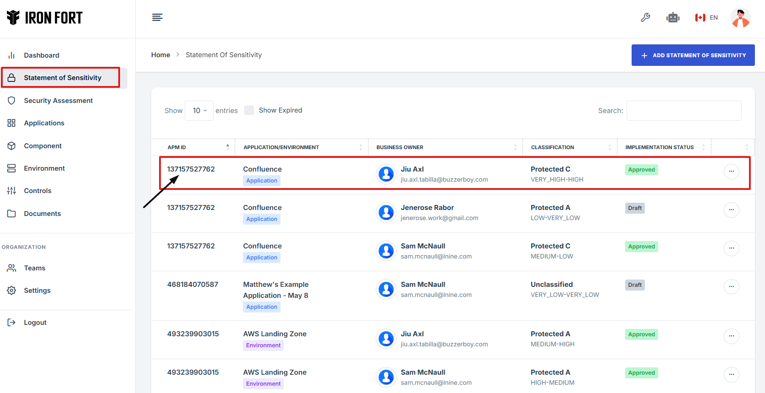Open the wrench tools icon
Screen dimensions: 765x393
(x=645, y=17)
